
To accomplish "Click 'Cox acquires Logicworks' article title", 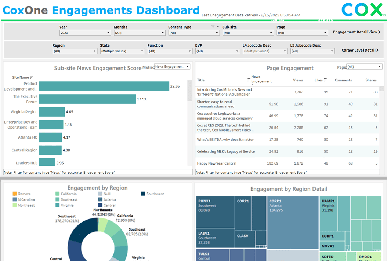I will pyautogui.click(x=225, y=115).
